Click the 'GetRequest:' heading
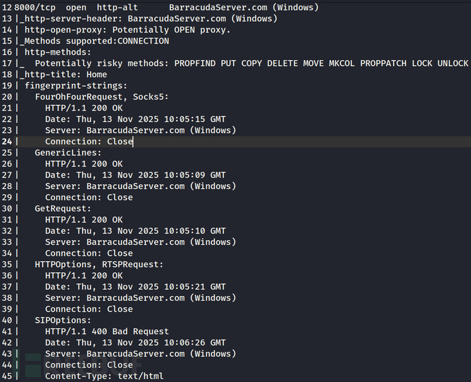The image size is (471, 382). [63, 209]
